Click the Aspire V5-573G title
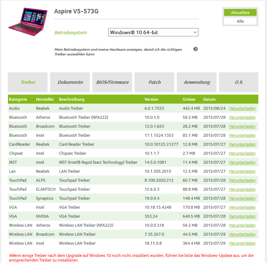This screenshot has width=267, height=263. [x=76, y=11]
